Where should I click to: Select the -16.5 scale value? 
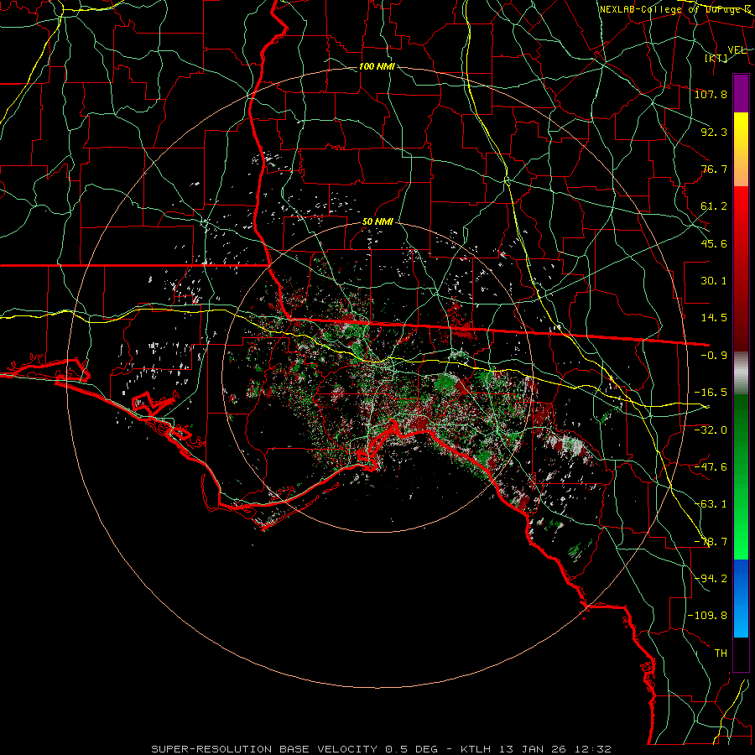(x=711, y=393)
